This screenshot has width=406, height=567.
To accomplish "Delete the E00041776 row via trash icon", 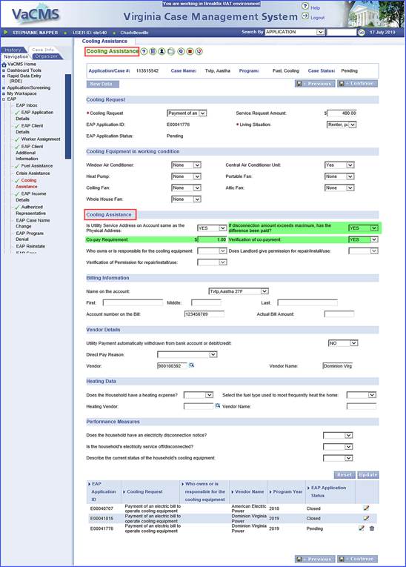I will 372,528.
